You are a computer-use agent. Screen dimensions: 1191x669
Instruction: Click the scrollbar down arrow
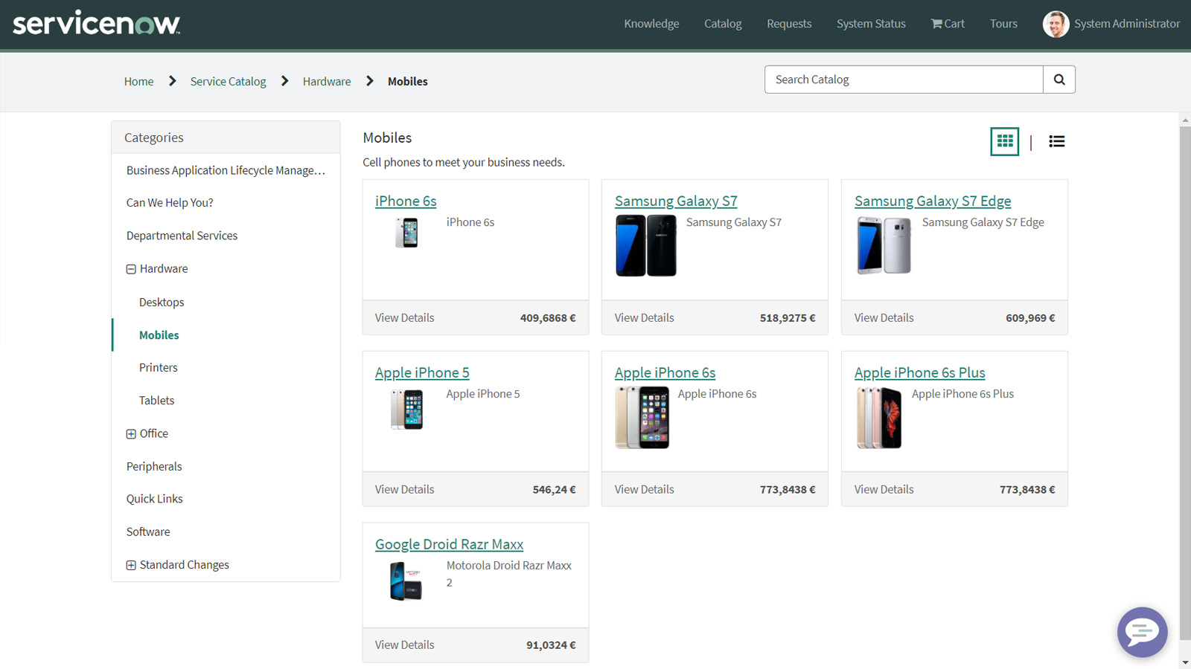click(x=1185, y=662)
